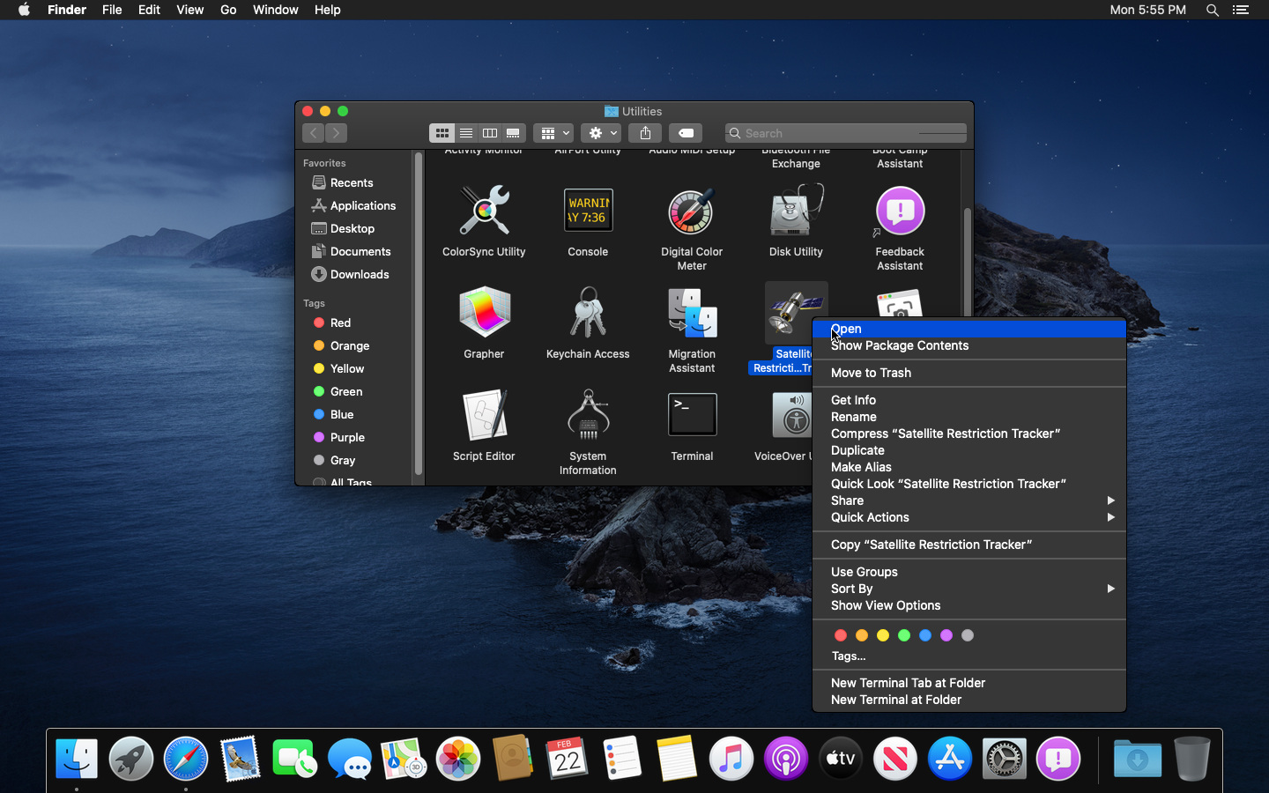Select the Console app icon
The height and width of the screenshot is (793, 1269).
pos(588,212)
